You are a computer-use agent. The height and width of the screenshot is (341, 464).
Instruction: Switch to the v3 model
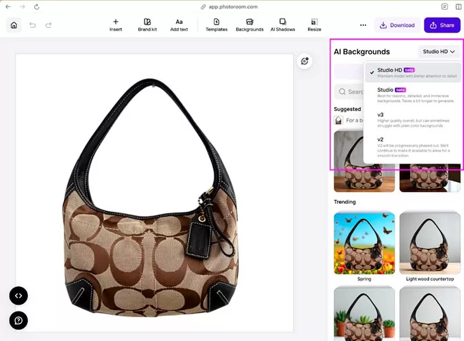click(x=412, y=120)
